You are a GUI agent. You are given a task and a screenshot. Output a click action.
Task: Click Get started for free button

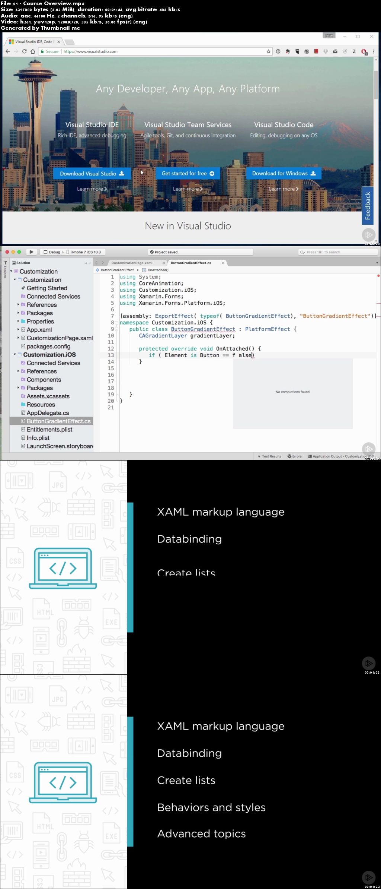tap(188, 174)
